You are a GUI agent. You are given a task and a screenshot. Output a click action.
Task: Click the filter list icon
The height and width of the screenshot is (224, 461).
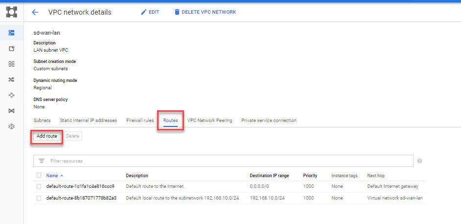click(42, 161)
